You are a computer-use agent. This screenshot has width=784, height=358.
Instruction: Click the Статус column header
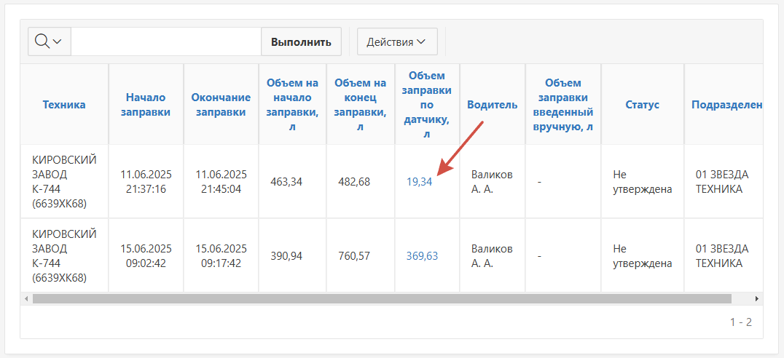pos(642,104)
